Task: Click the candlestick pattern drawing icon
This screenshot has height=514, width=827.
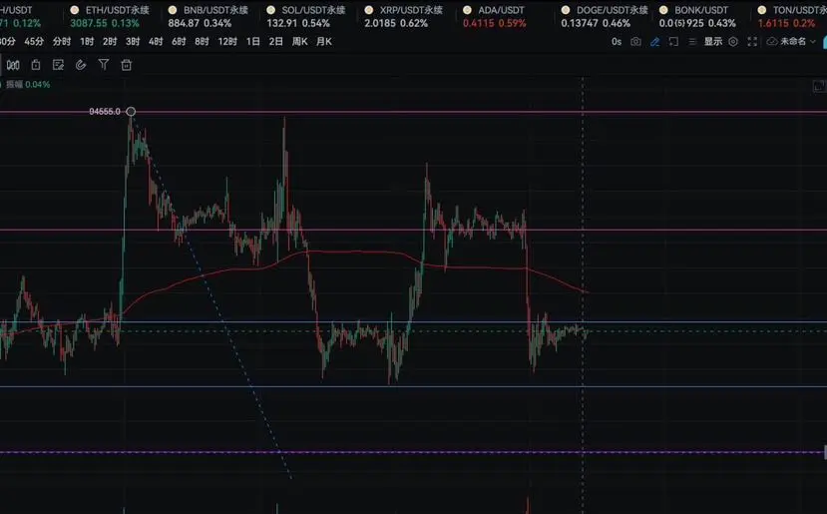Action: pos(13,65)
